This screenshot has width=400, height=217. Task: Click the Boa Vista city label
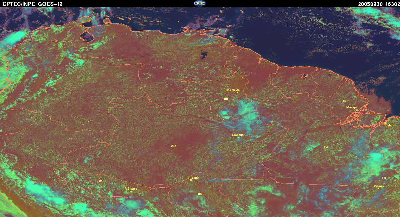[x=232, y=90]
